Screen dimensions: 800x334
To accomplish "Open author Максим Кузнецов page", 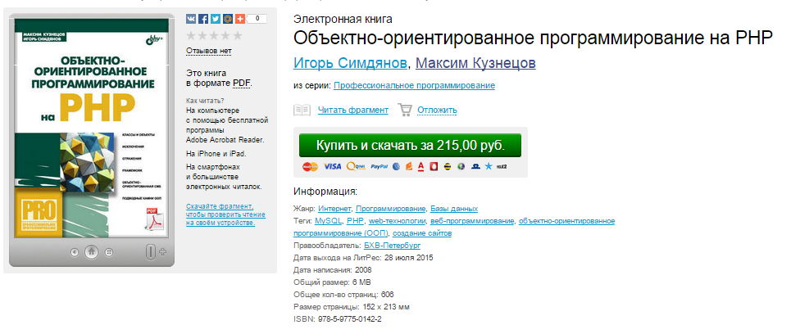I will 475,63.
